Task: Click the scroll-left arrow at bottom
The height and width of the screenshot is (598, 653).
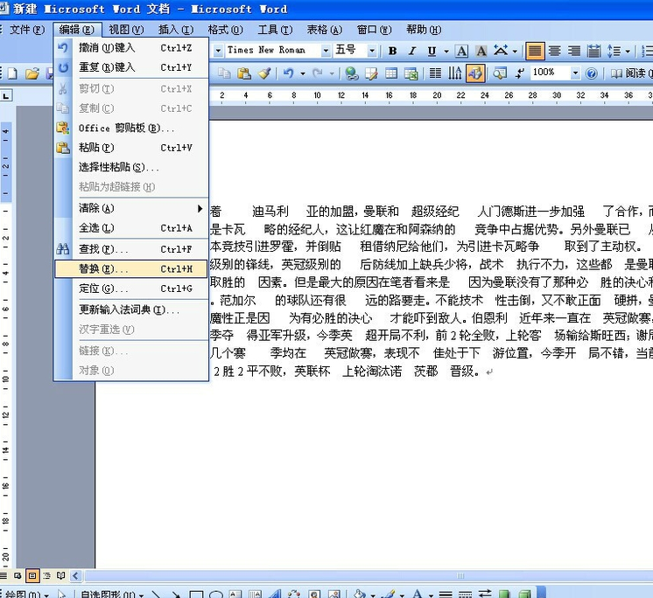Action: pos(75,576)
